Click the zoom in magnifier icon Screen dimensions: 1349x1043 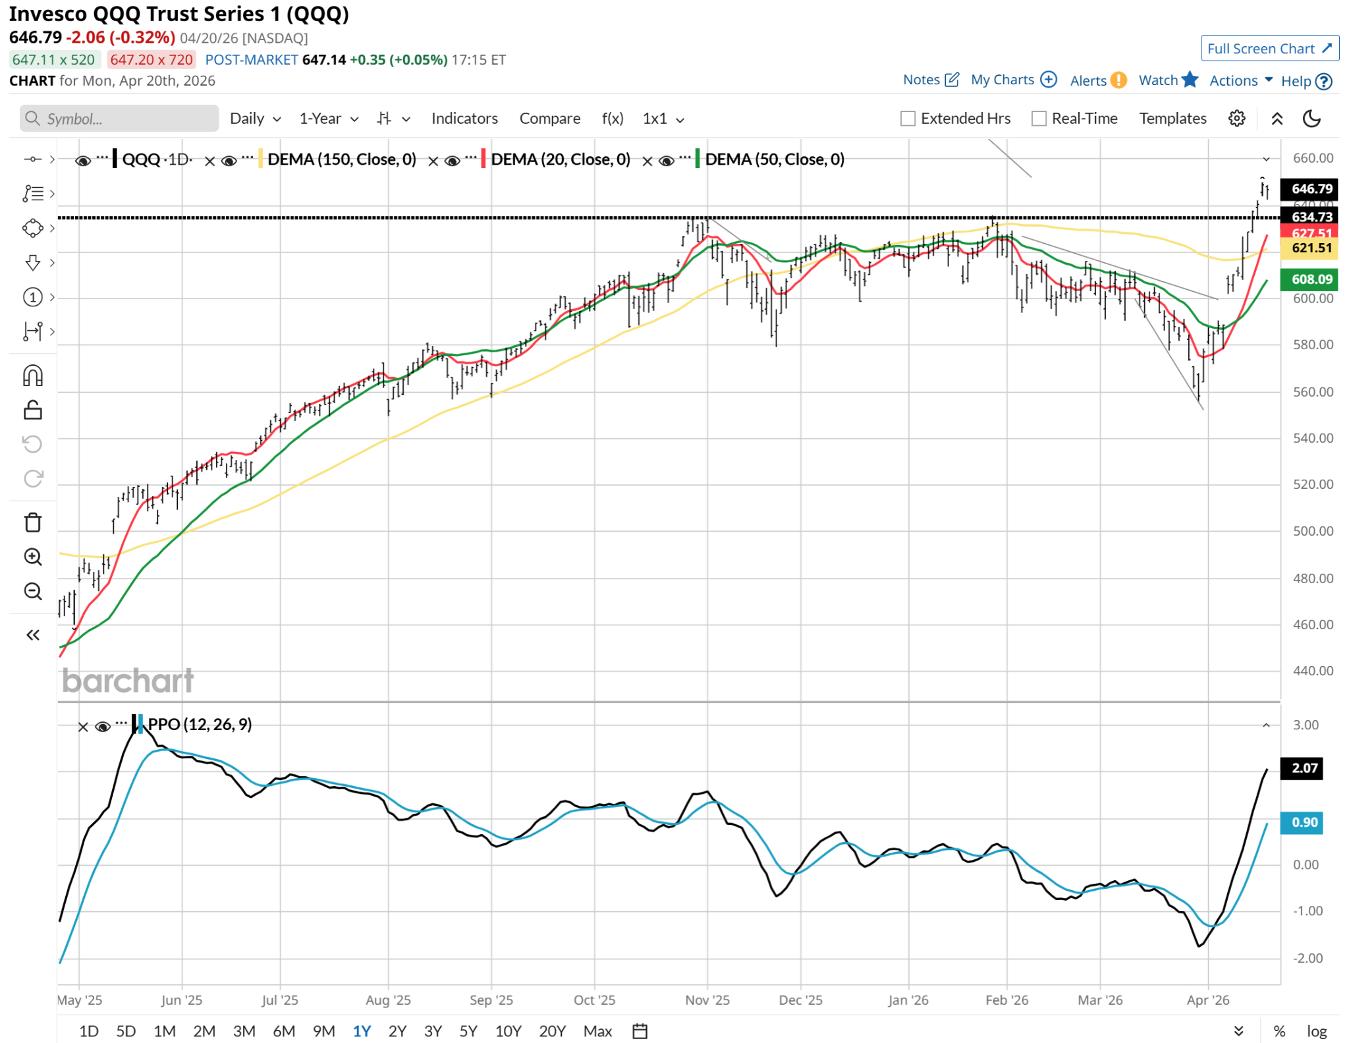click(x=33, y=557)
